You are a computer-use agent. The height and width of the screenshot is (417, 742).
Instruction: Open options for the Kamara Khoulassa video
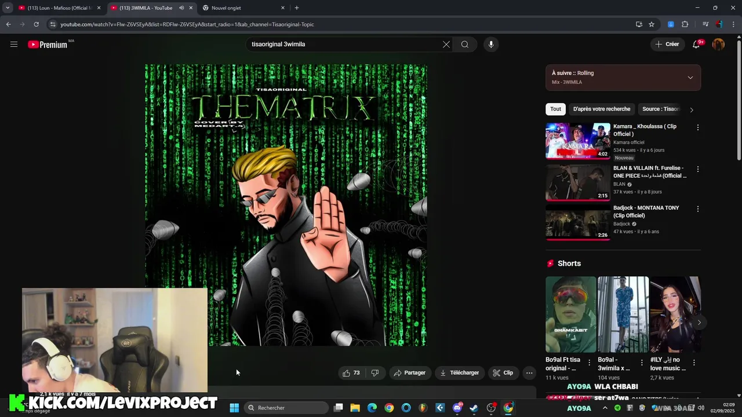tap(698, 127)
